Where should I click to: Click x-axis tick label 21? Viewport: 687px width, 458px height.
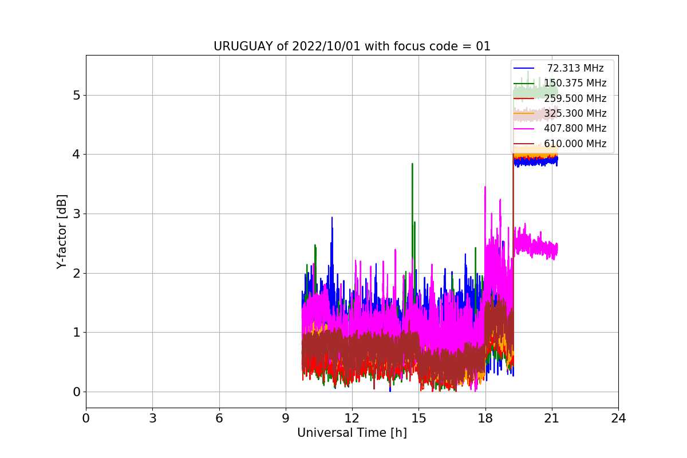tap(552, 418)
